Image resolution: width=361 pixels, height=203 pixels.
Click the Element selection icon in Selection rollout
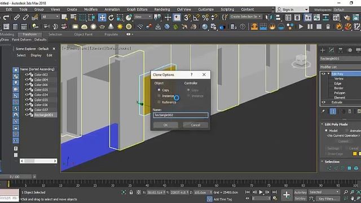pos(356,168)
